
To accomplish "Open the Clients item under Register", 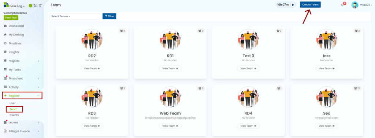I will point(14,115).
